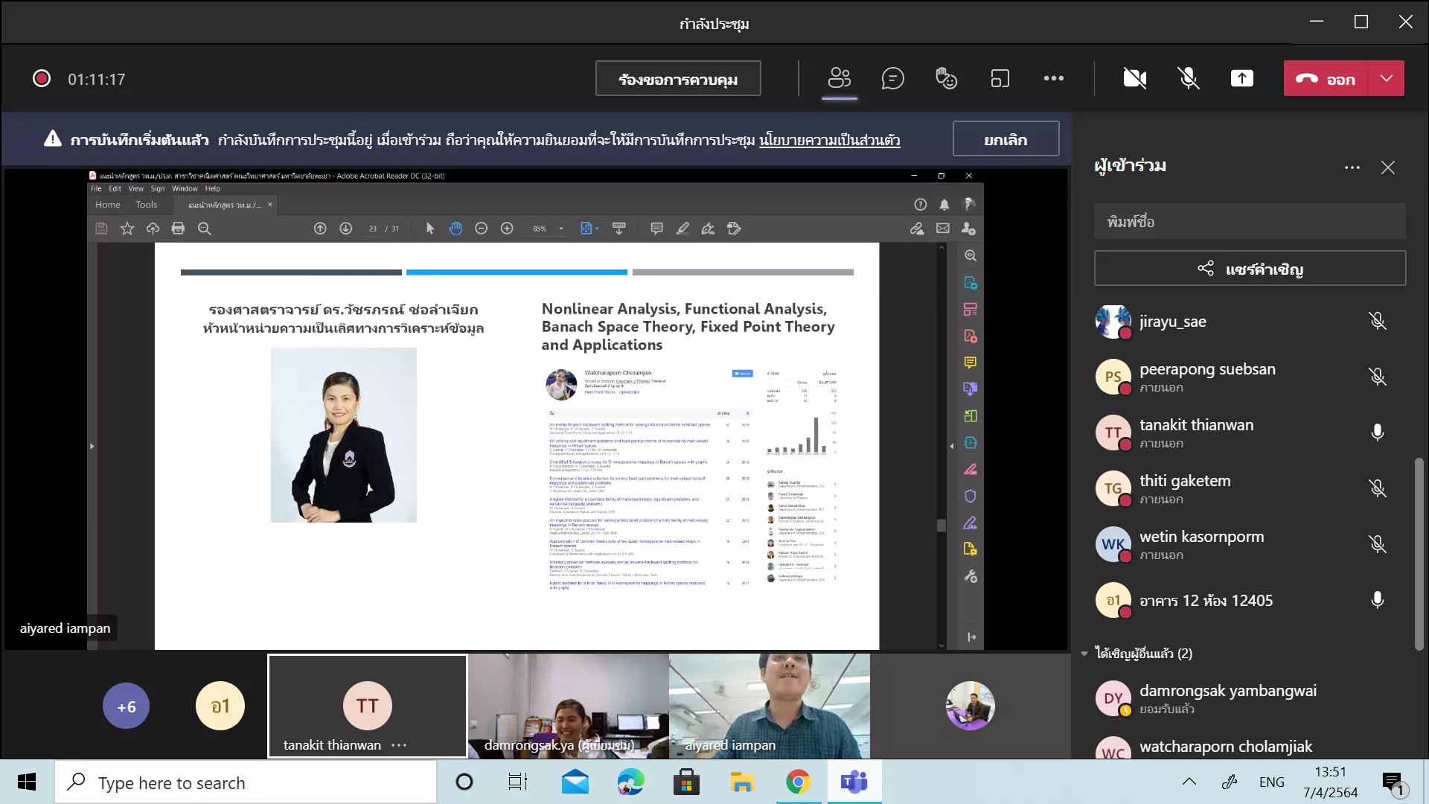The height and width of the screenshot is (804, 1429).
Task: Toggle the camera on
Action: pos(1134,78)
